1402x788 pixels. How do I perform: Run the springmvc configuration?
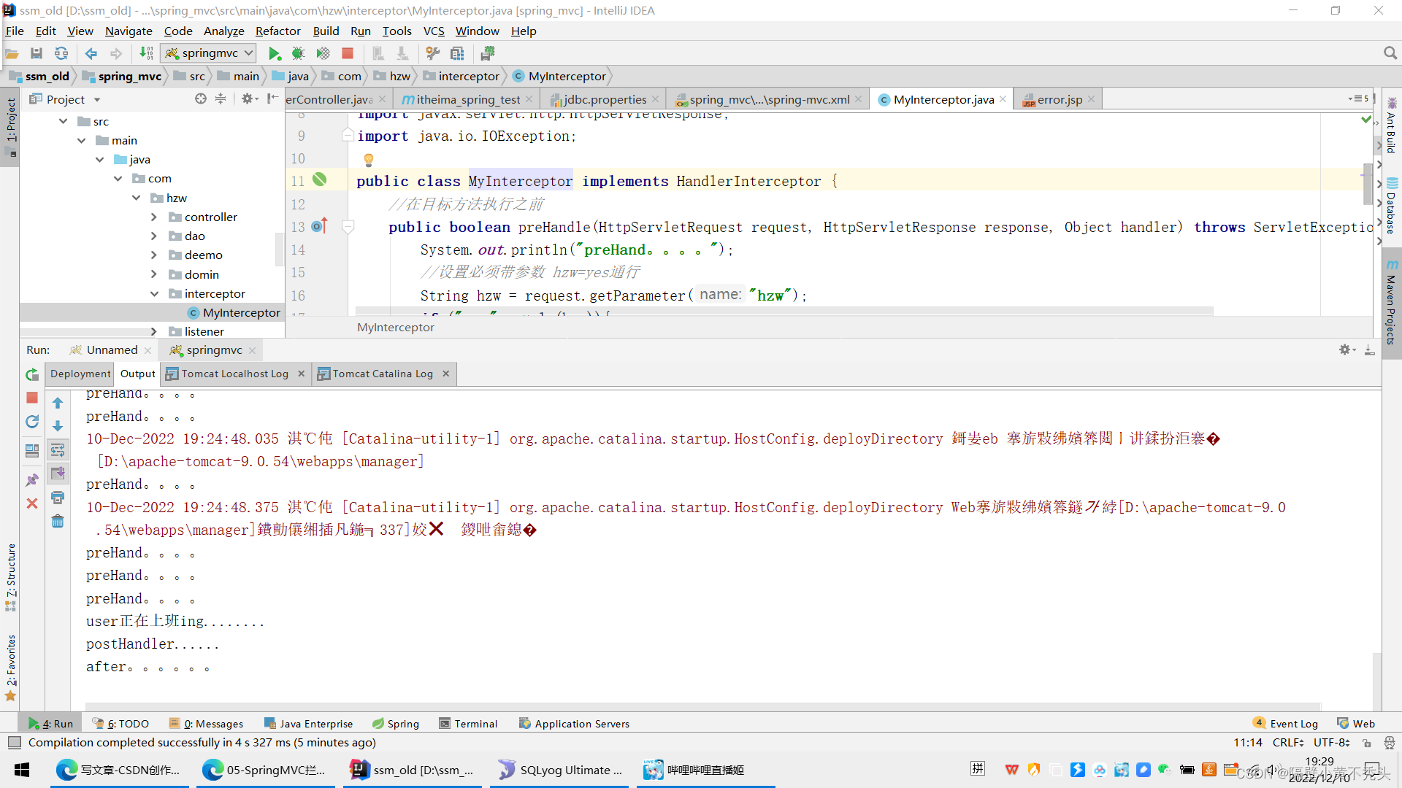point(275,53)
